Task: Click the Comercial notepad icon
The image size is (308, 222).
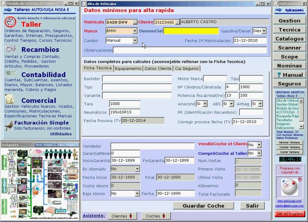Action: [x=9, y=99]
